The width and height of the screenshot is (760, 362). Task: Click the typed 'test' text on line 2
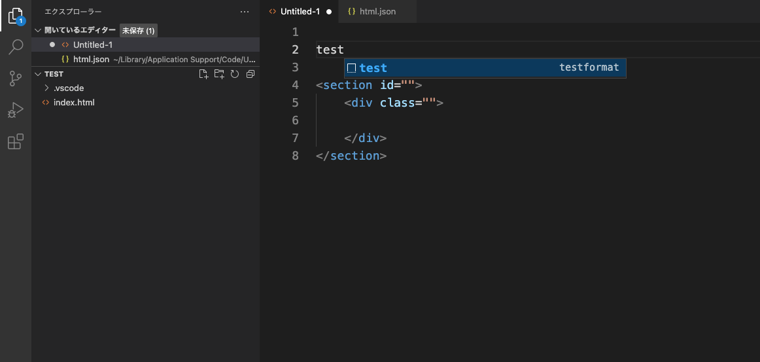(330, 50)
